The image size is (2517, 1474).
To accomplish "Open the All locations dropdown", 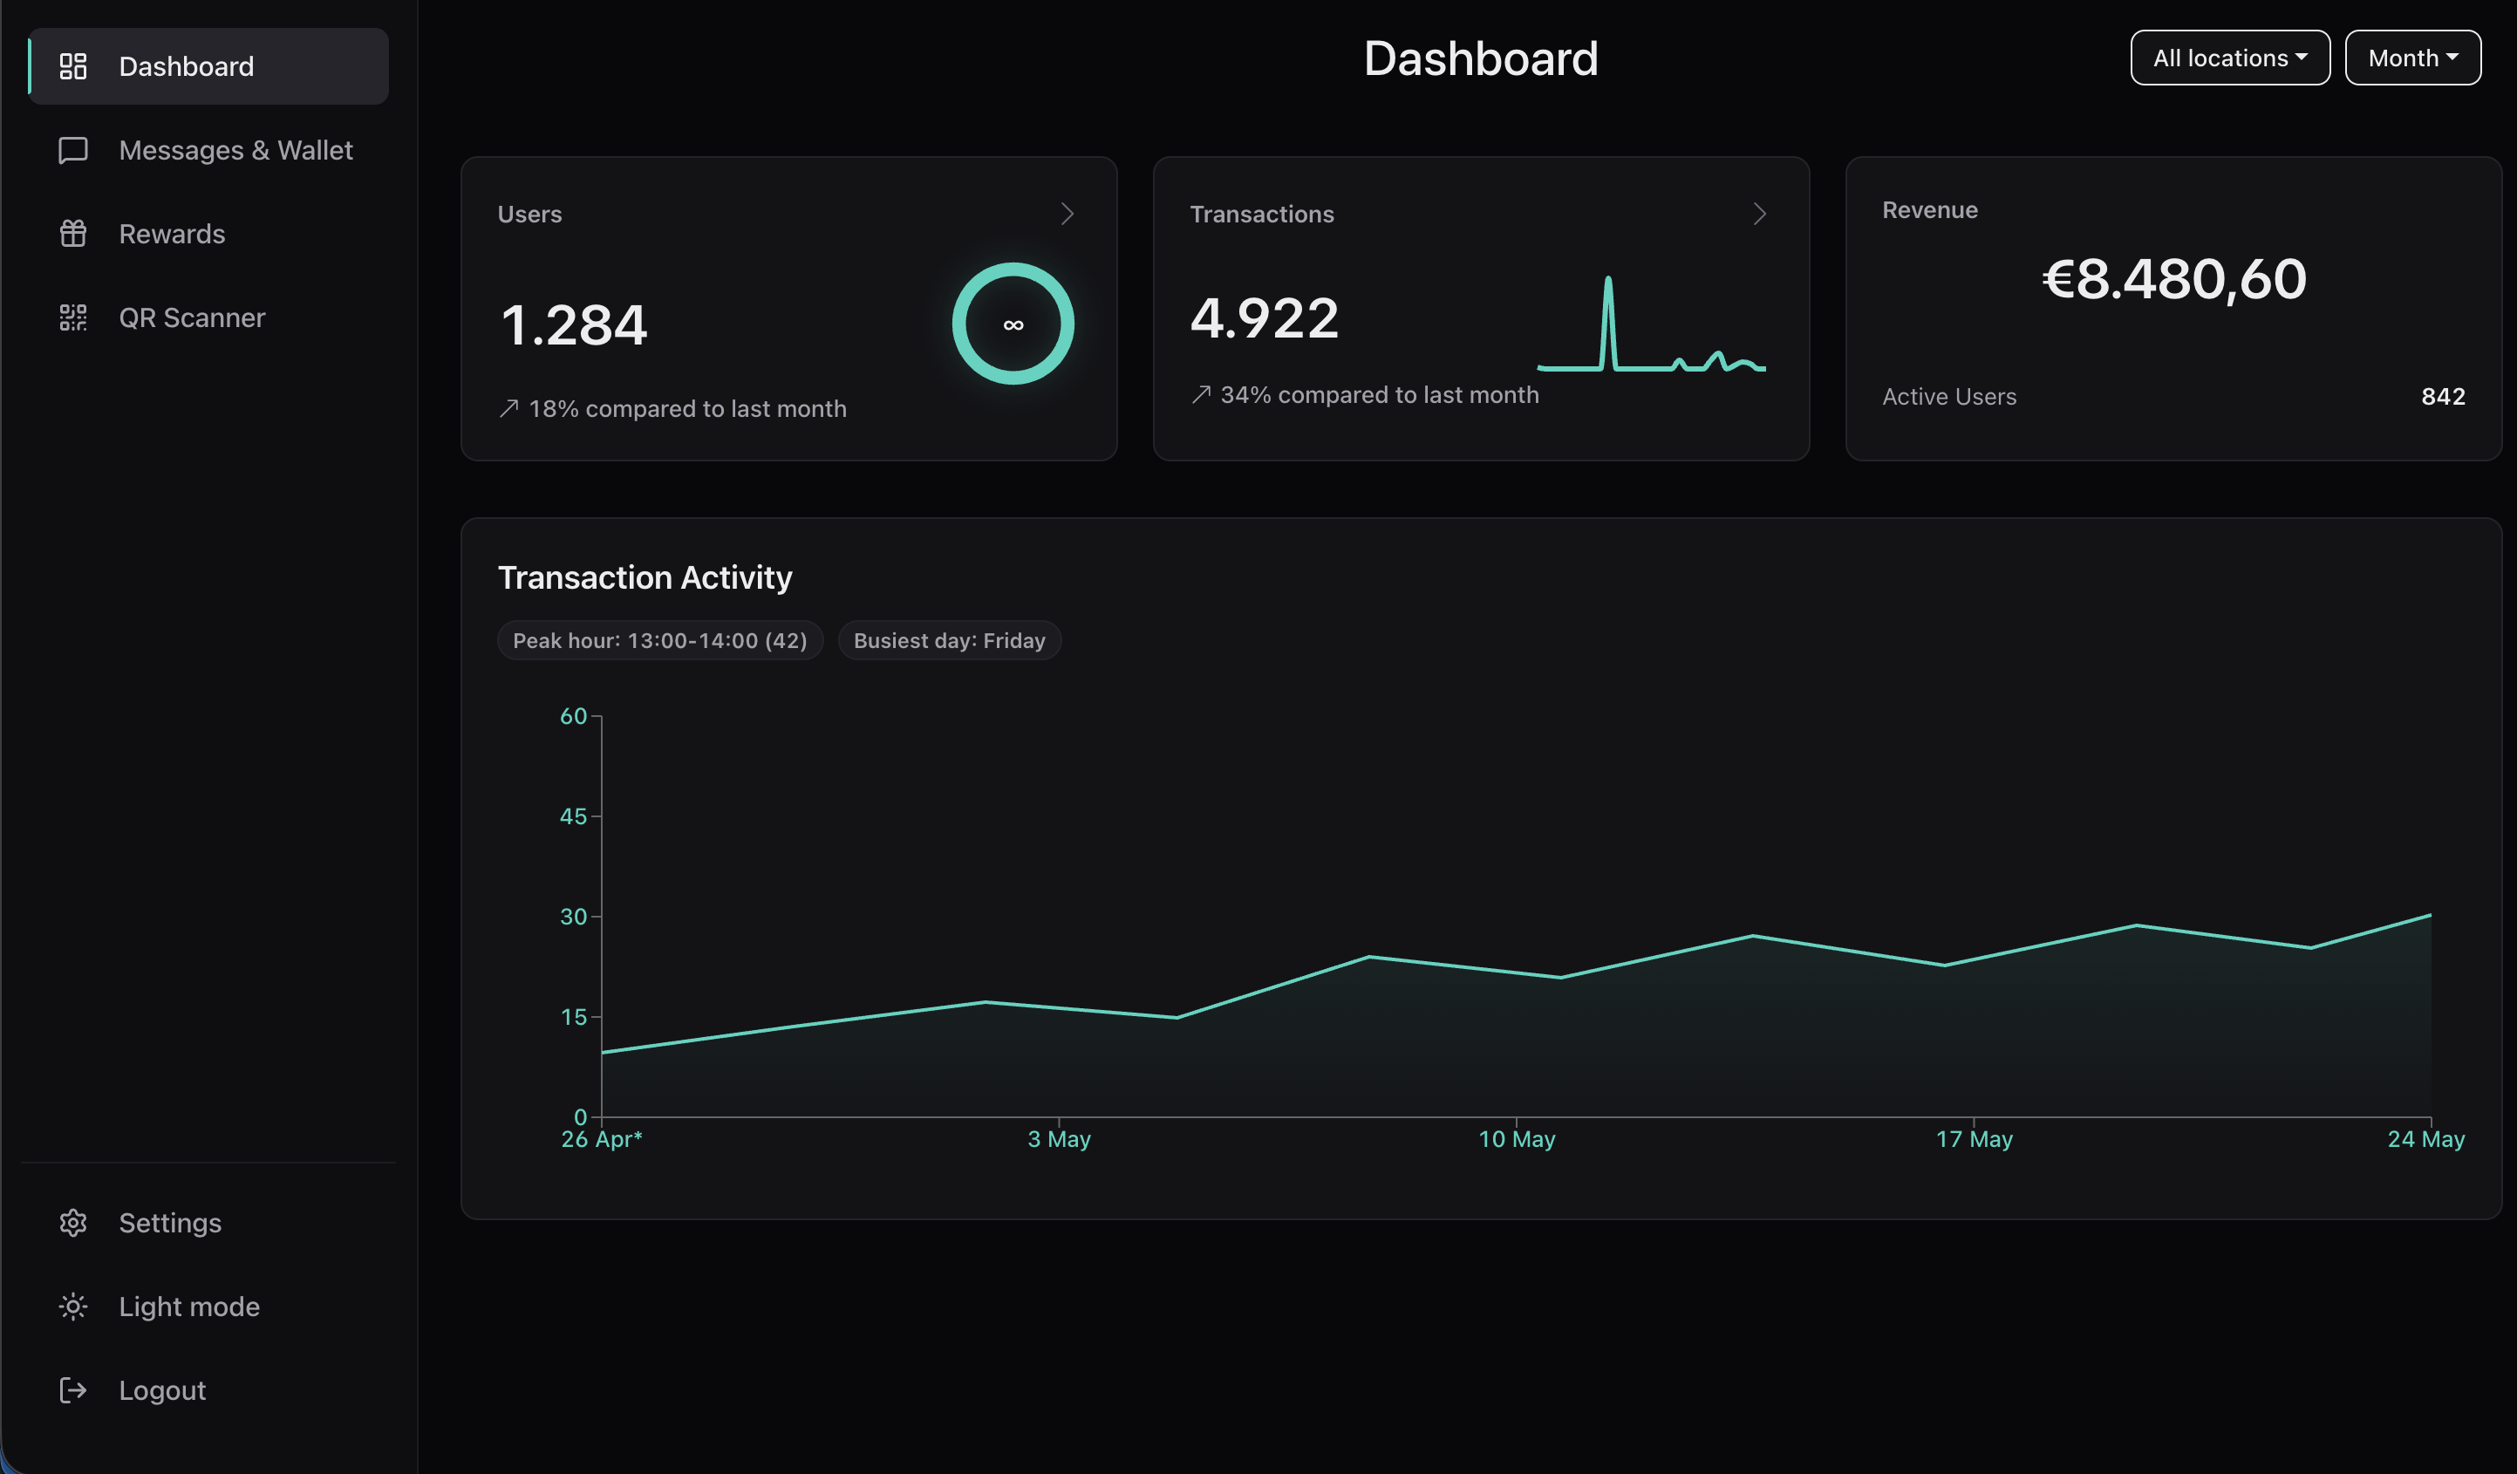I will pos(2229,58).
